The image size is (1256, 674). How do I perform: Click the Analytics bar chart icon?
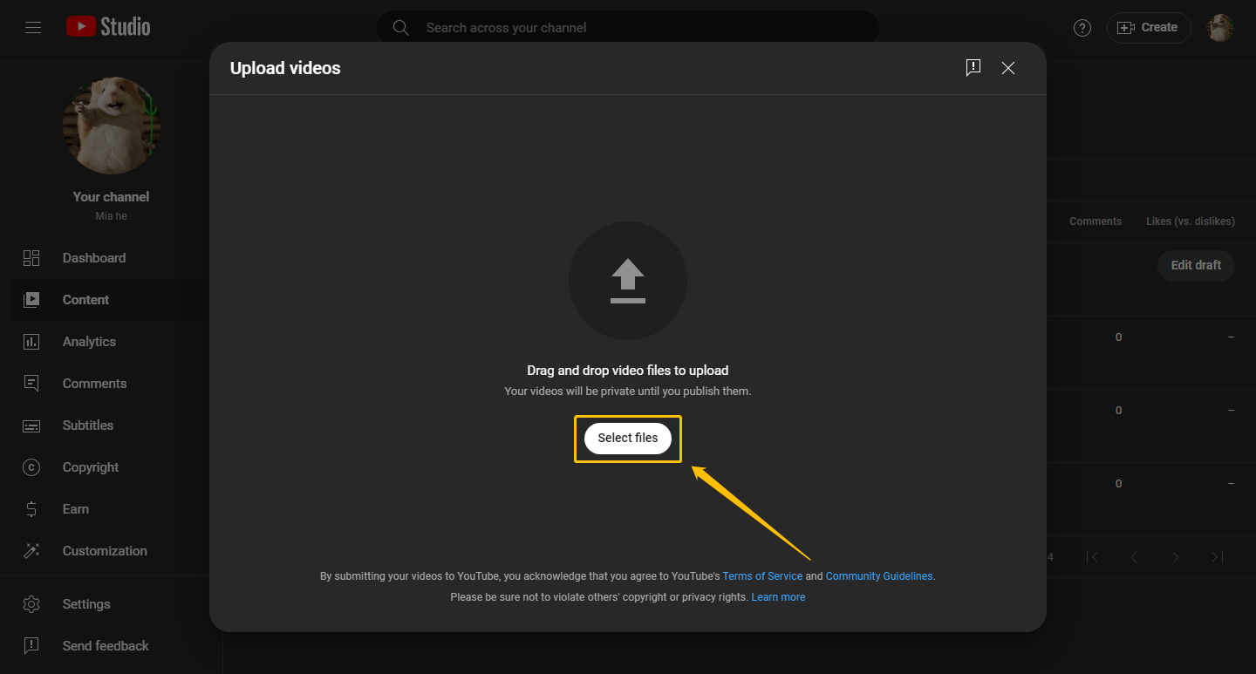31,342
